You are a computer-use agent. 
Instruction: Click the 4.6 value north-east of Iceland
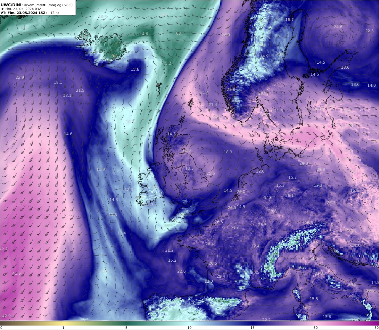(145, 34)
